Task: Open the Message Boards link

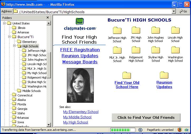Action: 80,62
